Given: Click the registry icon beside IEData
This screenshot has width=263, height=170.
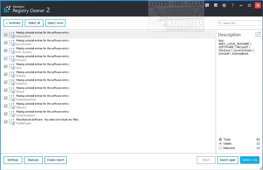Looking at the screenshot, I should pyautogui.click(x=12, y=90).
